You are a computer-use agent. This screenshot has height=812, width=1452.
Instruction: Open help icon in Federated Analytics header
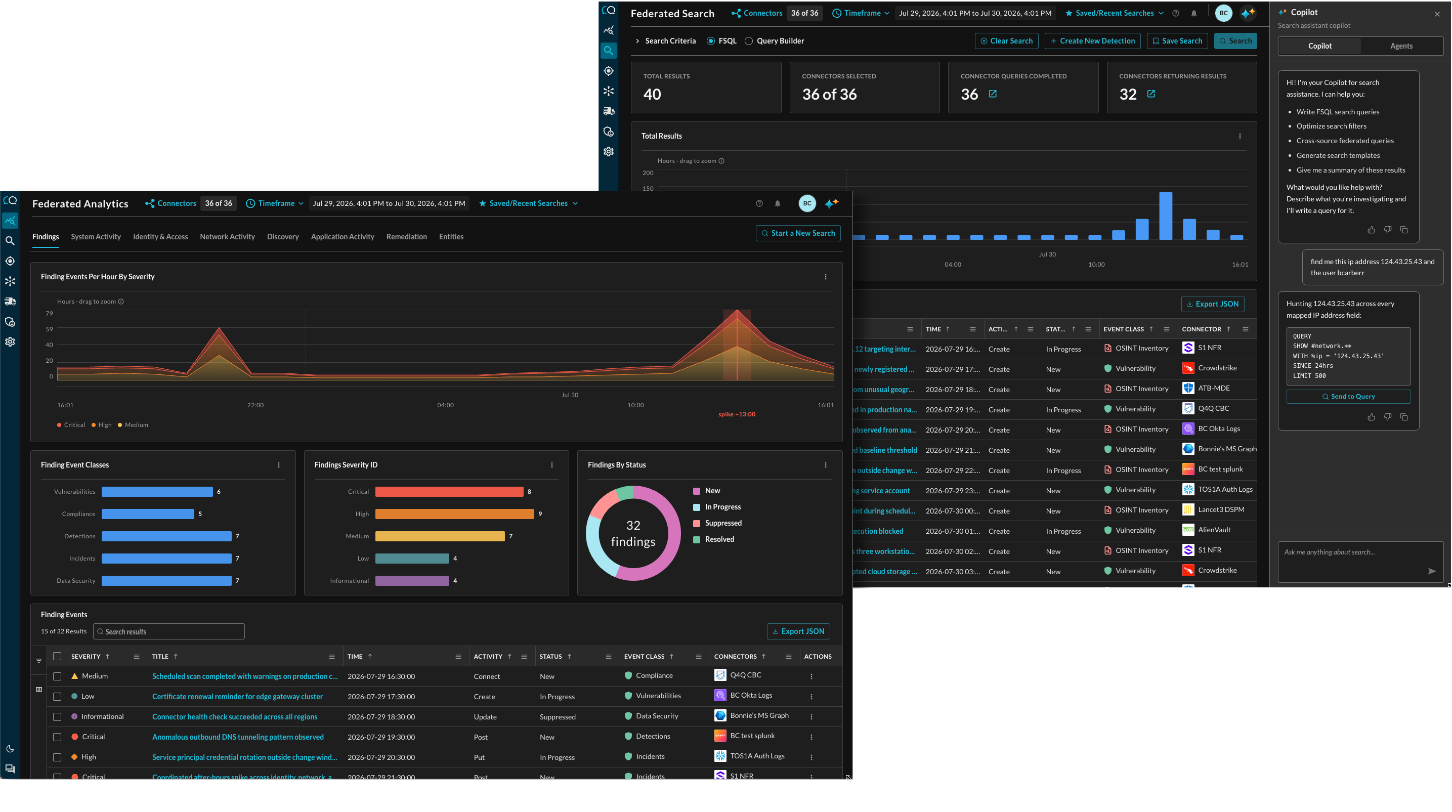[759, 203]
